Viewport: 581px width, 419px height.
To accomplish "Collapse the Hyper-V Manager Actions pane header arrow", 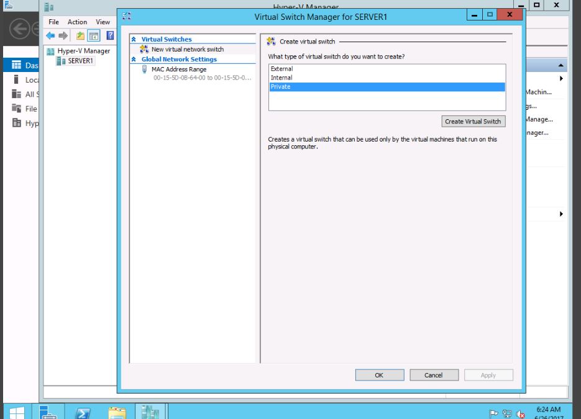I will 561,65.
